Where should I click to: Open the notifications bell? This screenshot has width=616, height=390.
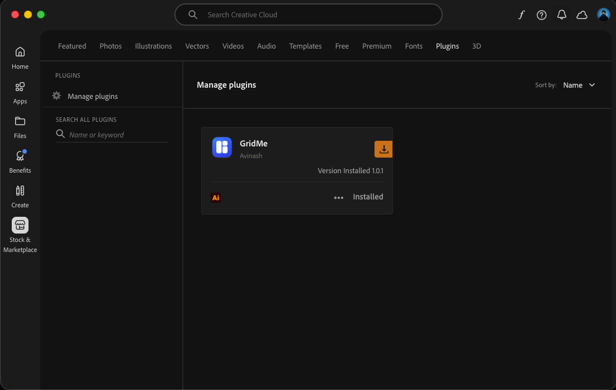tap(562, 15)
